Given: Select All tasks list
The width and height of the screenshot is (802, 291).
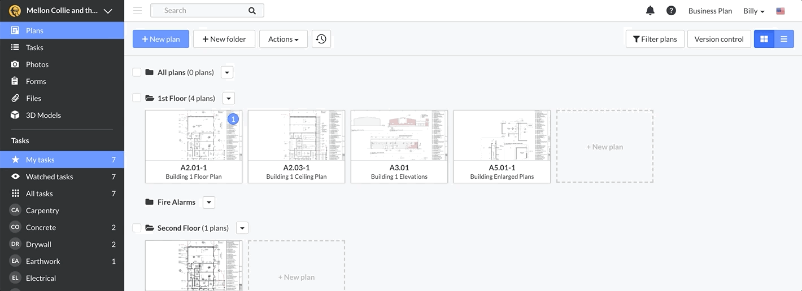Looking at the screenshot, I should (x=62, y=193).
